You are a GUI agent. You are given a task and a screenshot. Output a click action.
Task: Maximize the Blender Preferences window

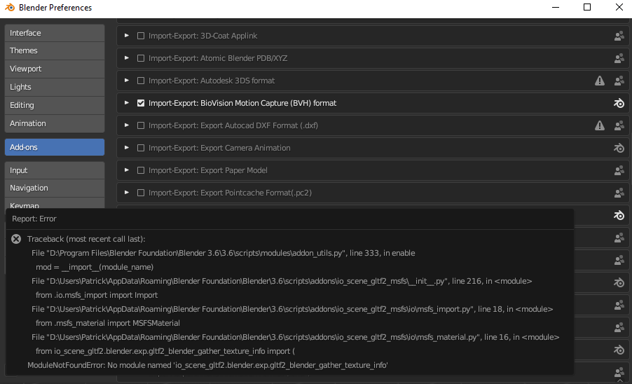(587, 7)
